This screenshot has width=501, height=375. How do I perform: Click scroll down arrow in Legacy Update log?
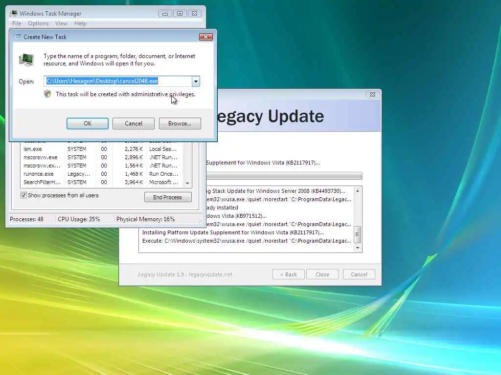tap(358, 248)
